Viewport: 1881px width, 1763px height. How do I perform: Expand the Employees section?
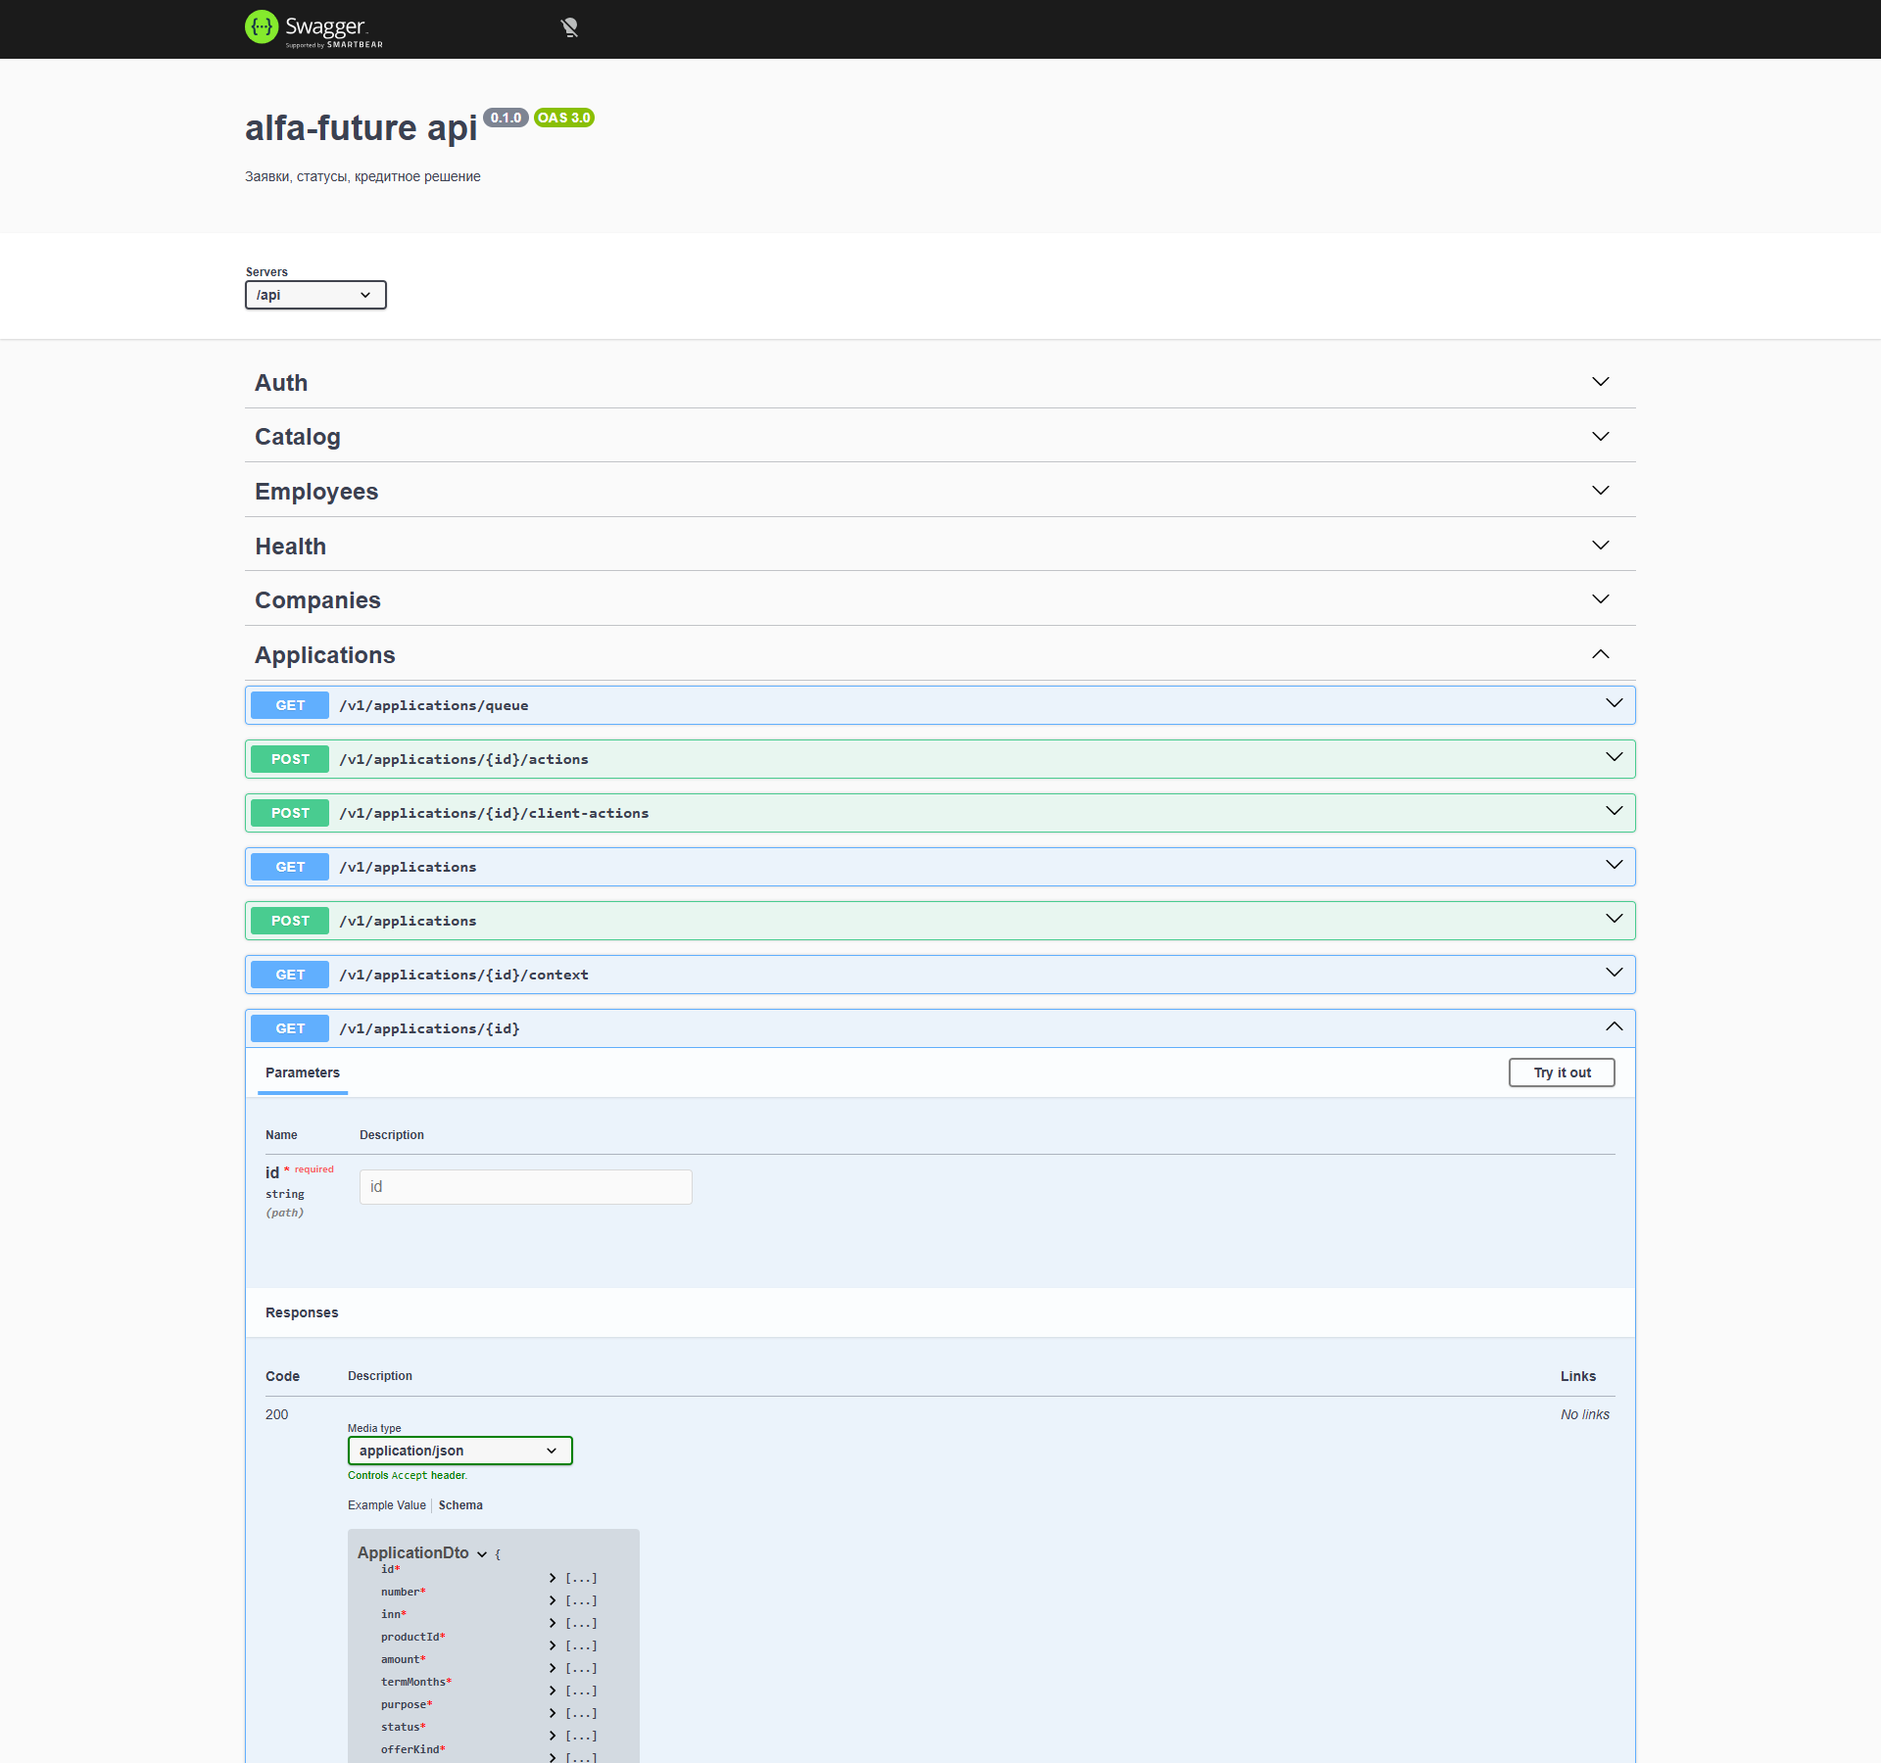point(1600,491)
